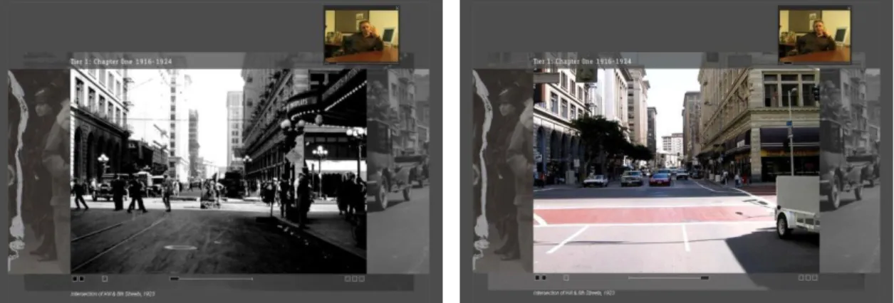Image resolution: width=894 pixels, height=303 pixels.
Task: Click lone outlined square icon in left panel
Action: pos(105,279)
